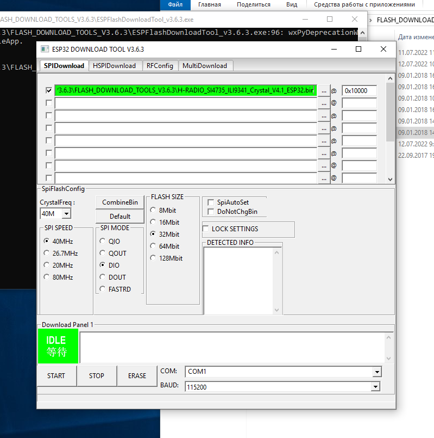Open the Главная ribbon tab in Explorer
This screenshot has width=434, height=438.
(210, 5)
